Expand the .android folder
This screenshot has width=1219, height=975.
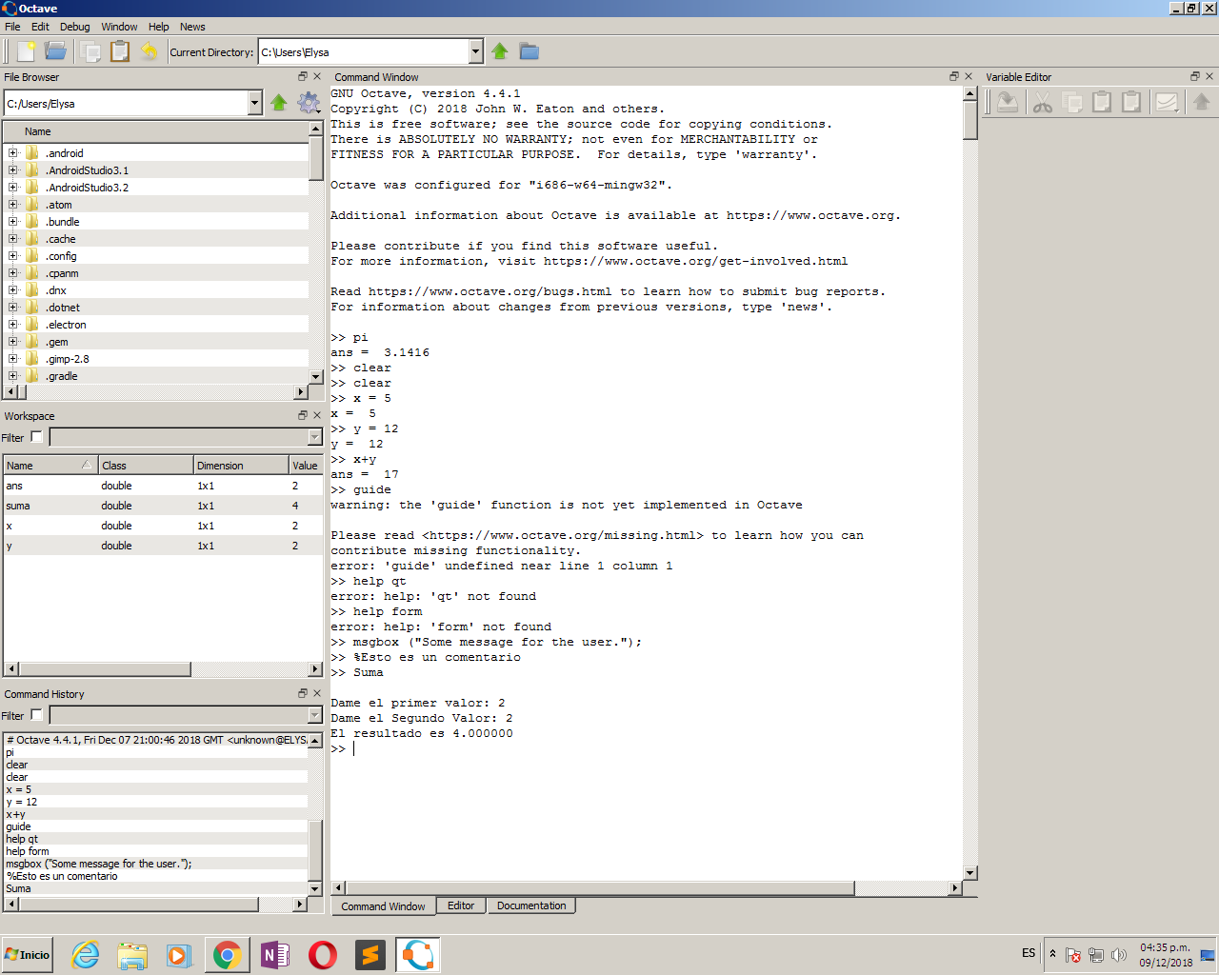pos(12,153)
